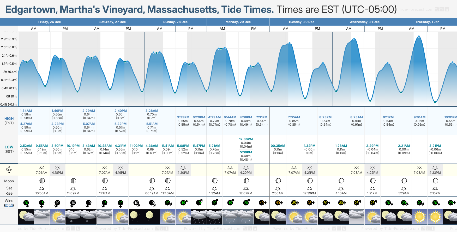
Task: Open the mph wind units link
Action: coord(9,205)
